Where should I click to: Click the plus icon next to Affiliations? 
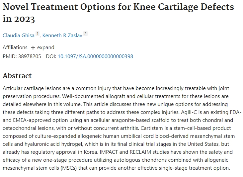tap(33, 47)
